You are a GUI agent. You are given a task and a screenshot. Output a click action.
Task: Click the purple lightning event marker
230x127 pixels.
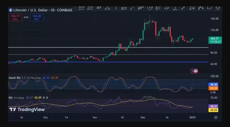coord(192,71)
